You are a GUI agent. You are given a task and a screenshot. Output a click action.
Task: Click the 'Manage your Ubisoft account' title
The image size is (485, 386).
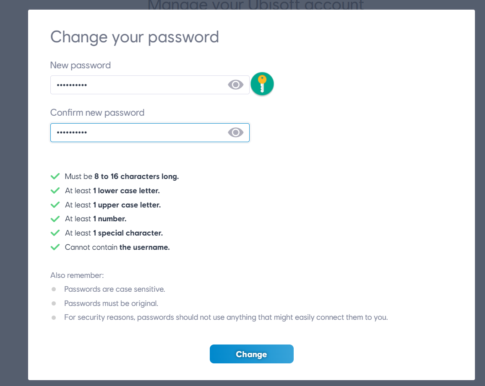(255, 5)
